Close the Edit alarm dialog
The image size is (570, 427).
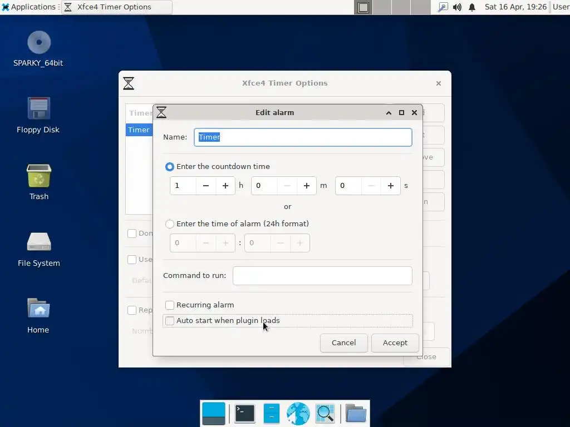coord(414,112)
